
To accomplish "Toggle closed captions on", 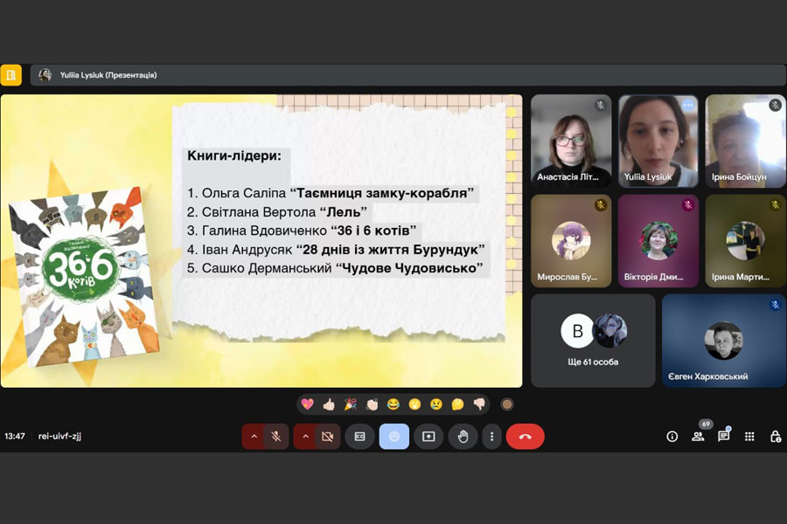I will [x=359, y=437].
